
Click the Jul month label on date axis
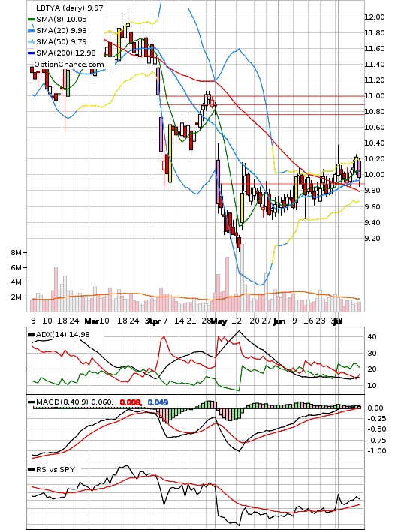337,321
